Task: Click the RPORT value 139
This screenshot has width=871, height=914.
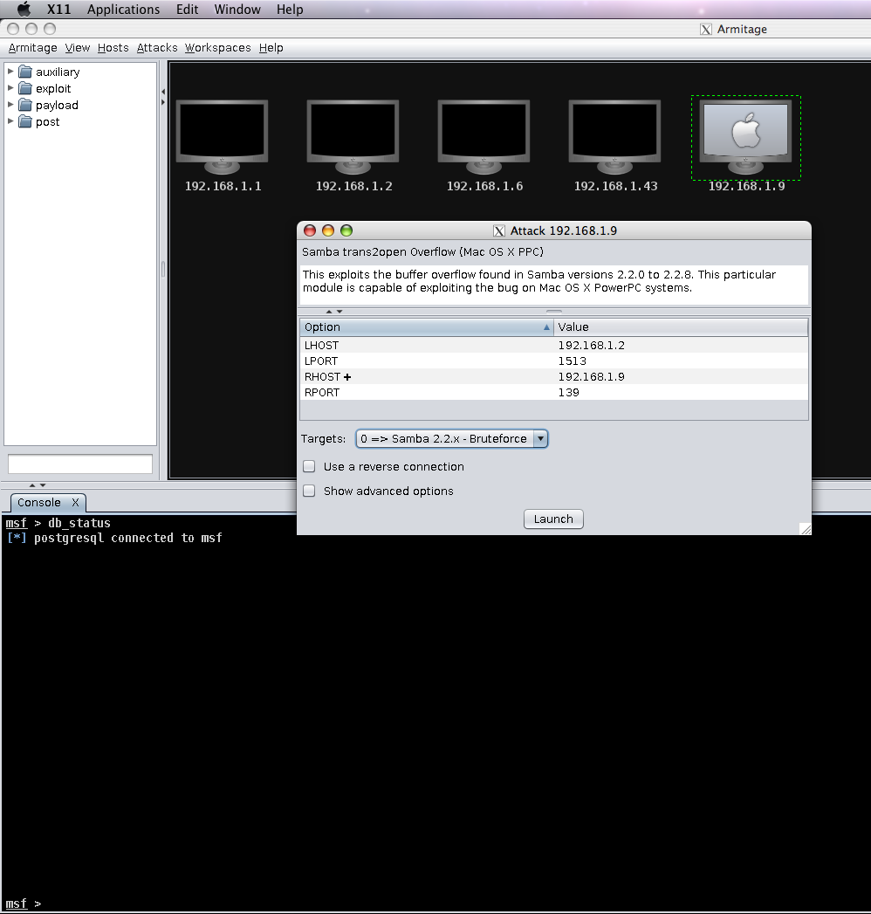Action: tap(569, 392)
